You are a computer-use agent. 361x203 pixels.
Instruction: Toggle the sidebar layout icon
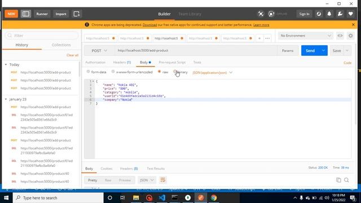click(x=26, y=14)
